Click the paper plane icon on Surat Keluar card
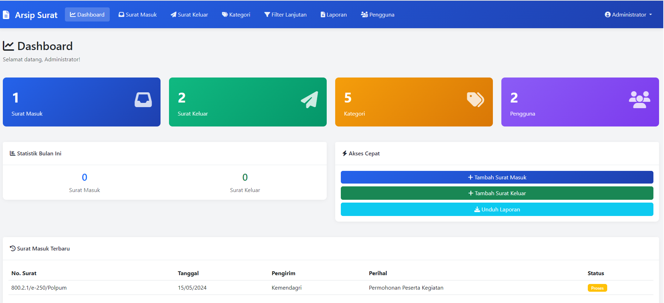This screenshot has height=303, width=664. pos(309,100)
